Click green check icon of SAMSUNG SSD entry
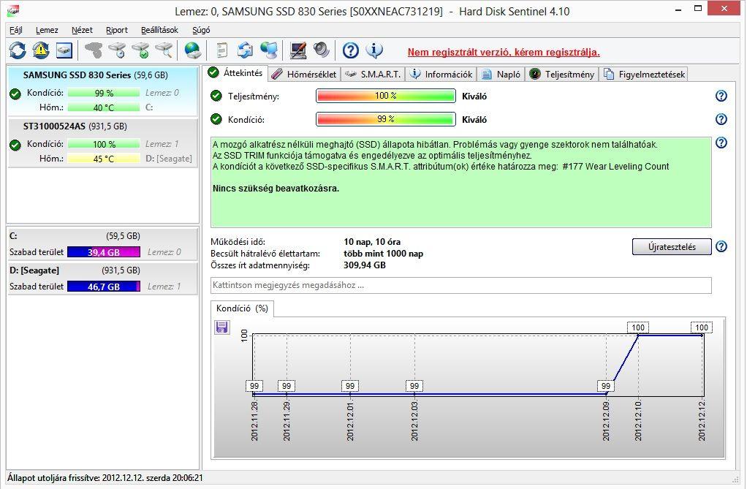The image size is (747, 489). (15, 94)
